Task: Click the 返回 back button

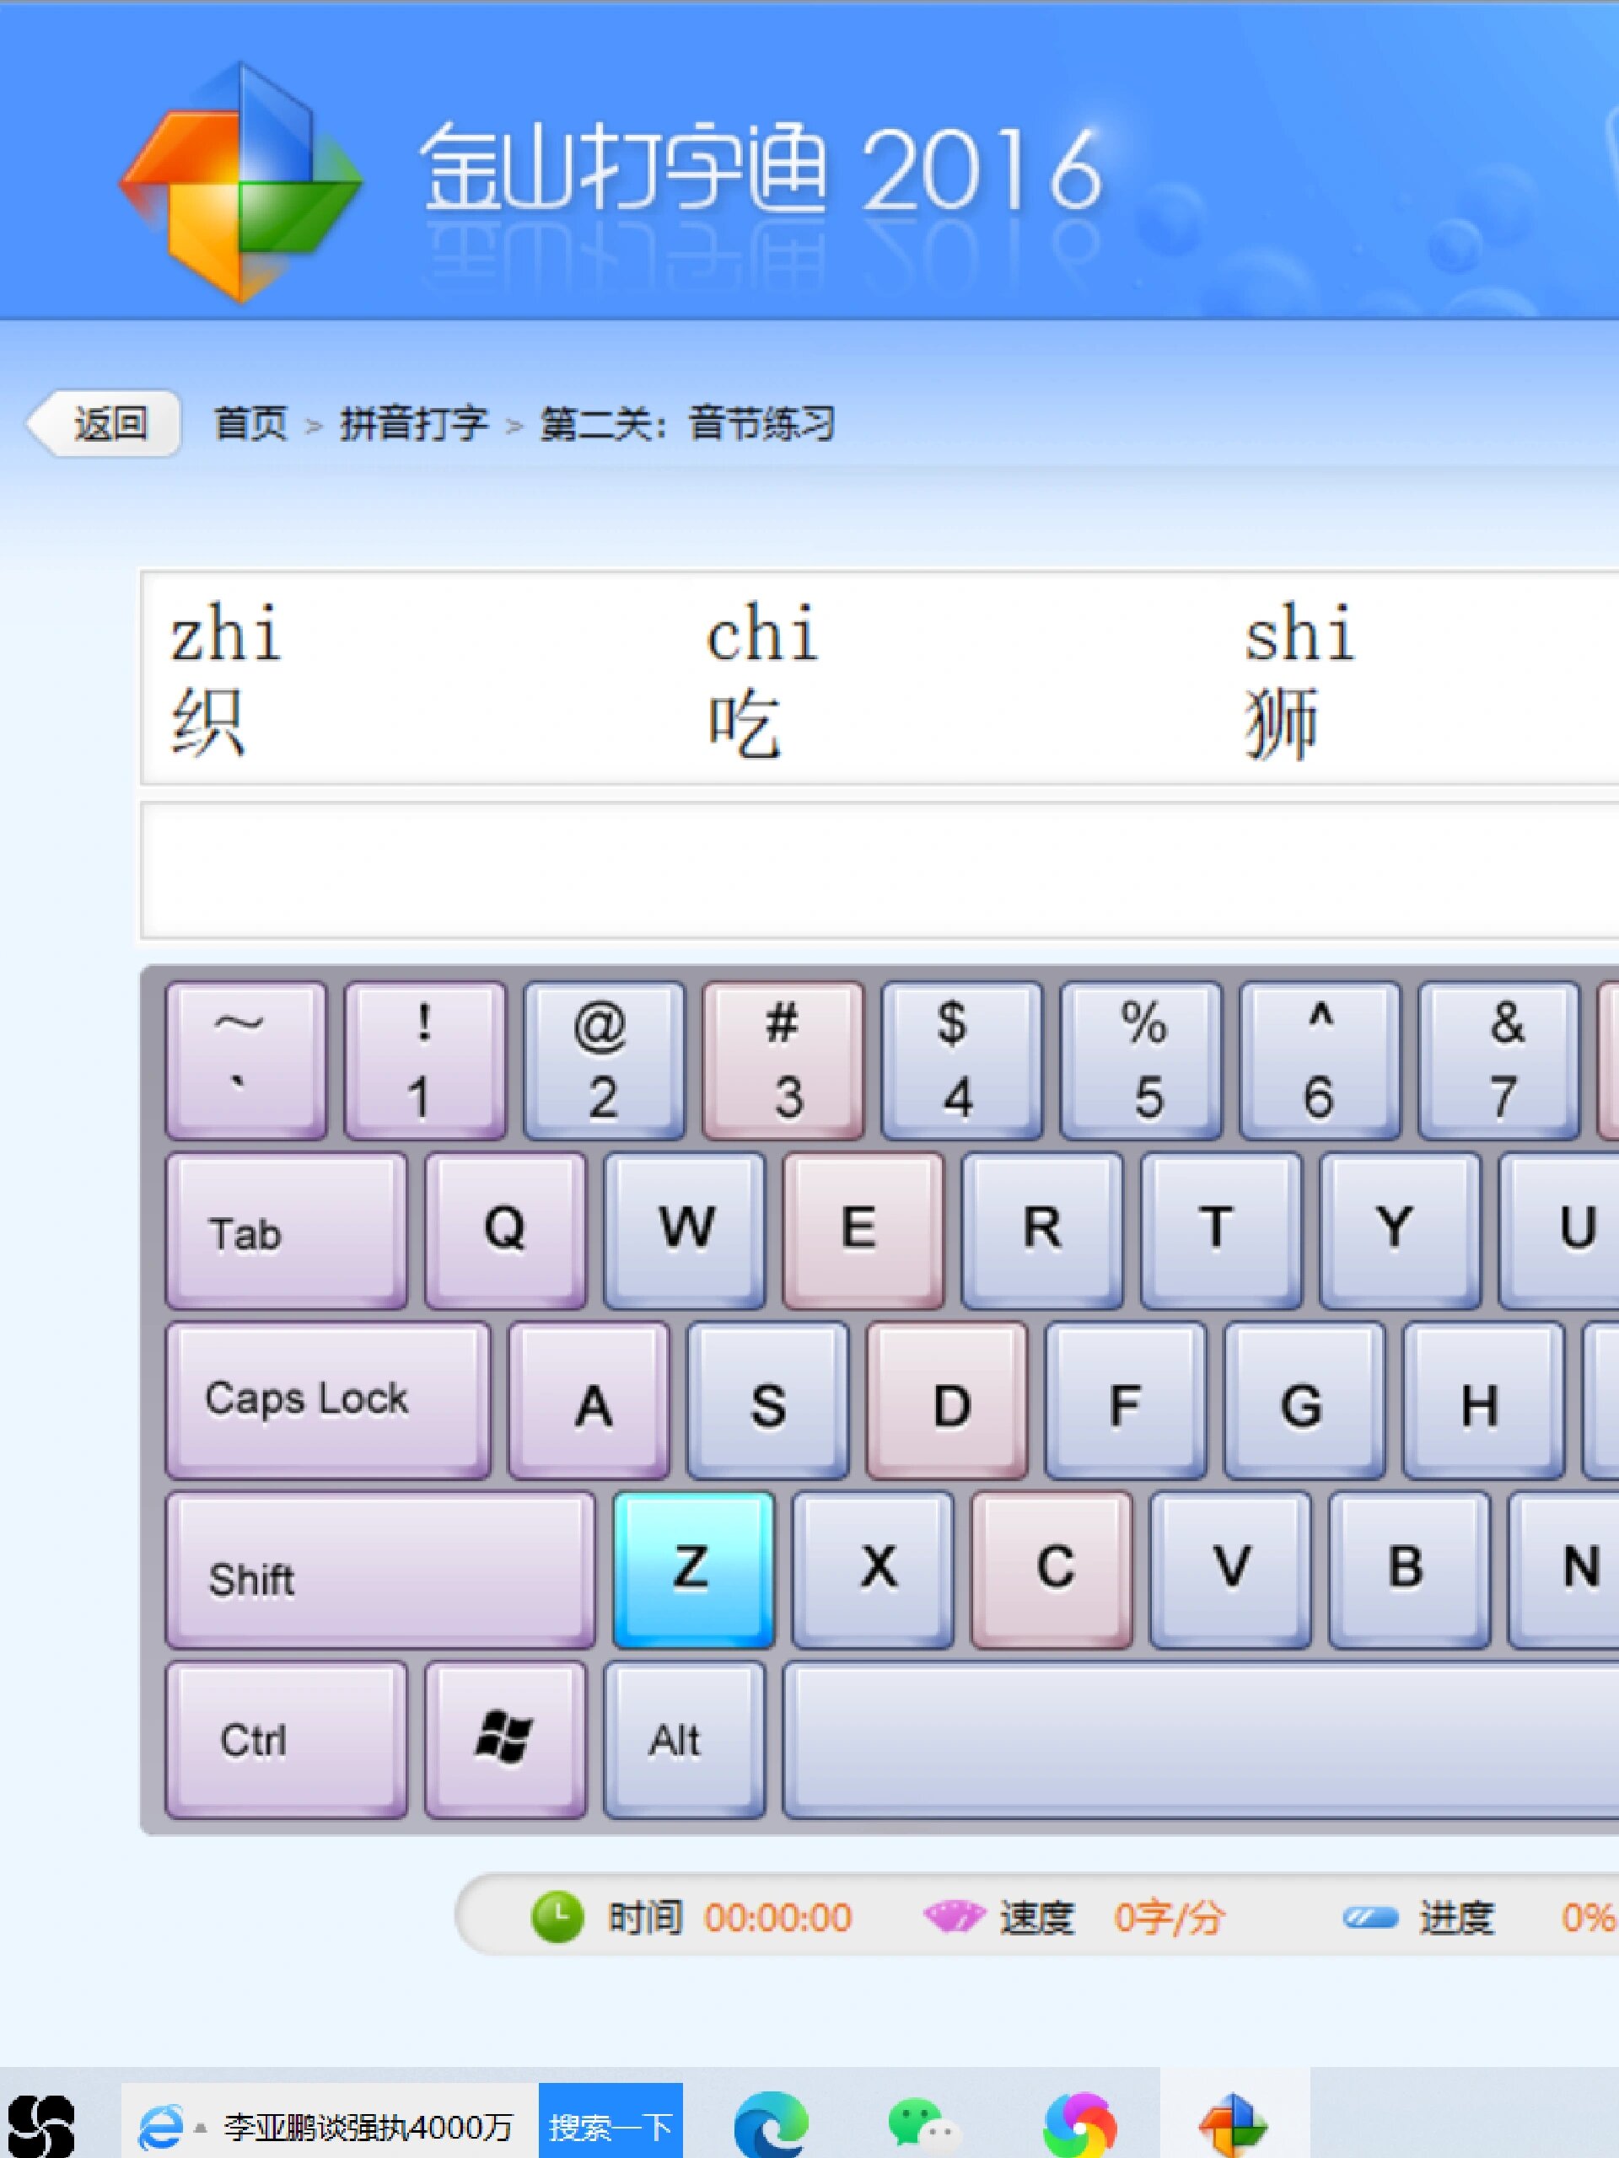Action: pos(105,422)
